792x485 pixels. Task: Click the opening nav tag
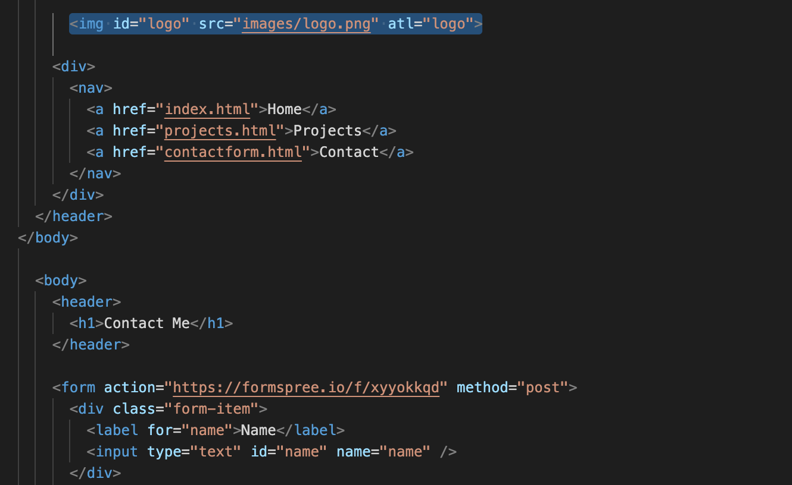click(91, 88)
